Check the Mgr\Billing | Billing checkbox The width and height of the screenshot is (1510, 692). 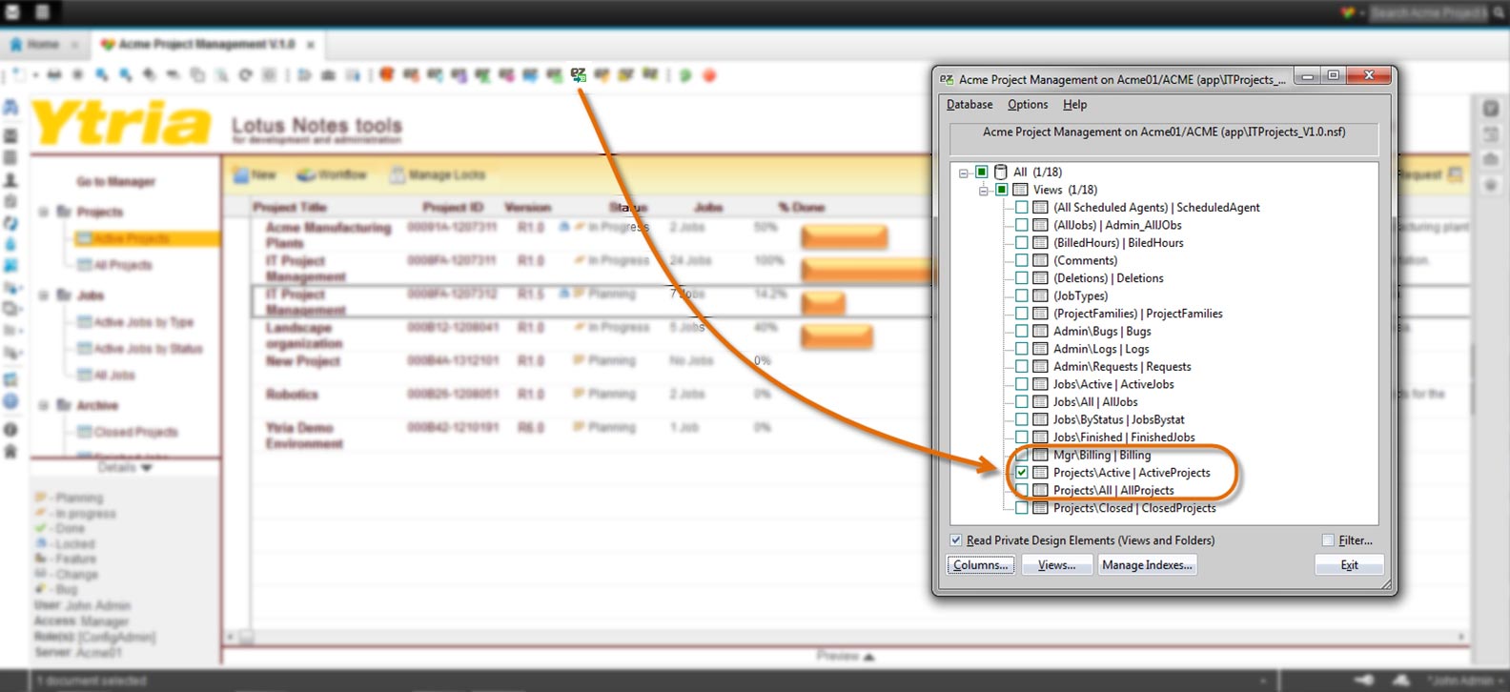tap(1021, 455)
